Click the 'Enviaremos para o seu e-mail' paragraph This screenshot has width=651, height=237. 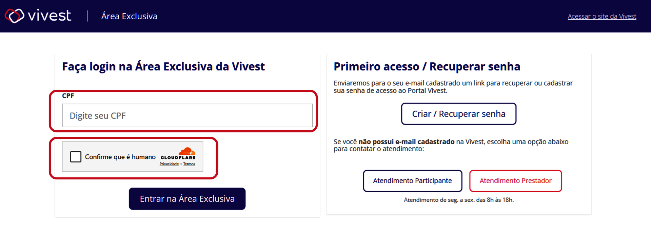453,87
